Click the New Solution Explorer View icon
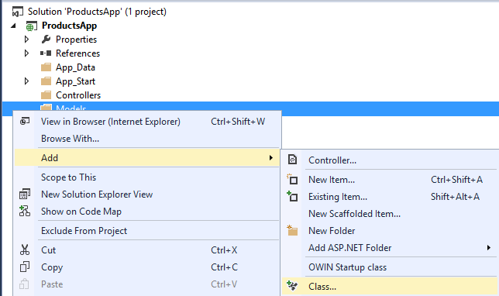499x296 pixels. tap(25, 194)
